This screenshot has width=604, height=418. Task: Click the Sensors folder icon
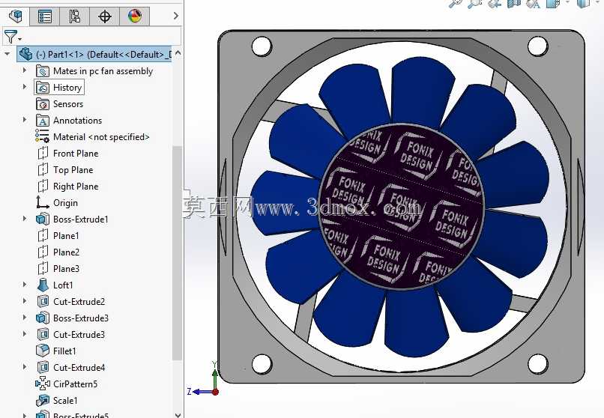(x=43, y=104)
